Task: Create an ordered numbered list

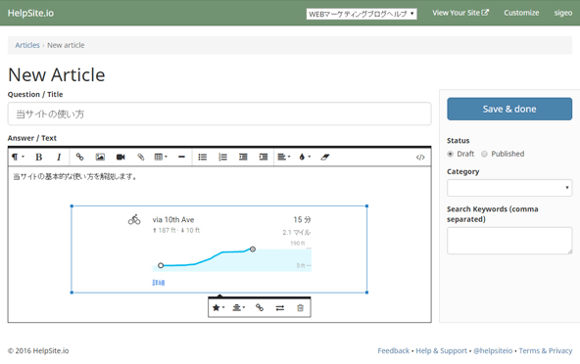Action: coord(222,158)
